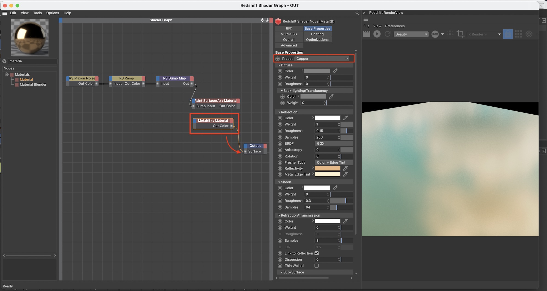Image resolution: width=547 pixels, height=291 pixels.
Task: Click the RGB channel button
Action: pyautogui.click(x=435, y=34)
